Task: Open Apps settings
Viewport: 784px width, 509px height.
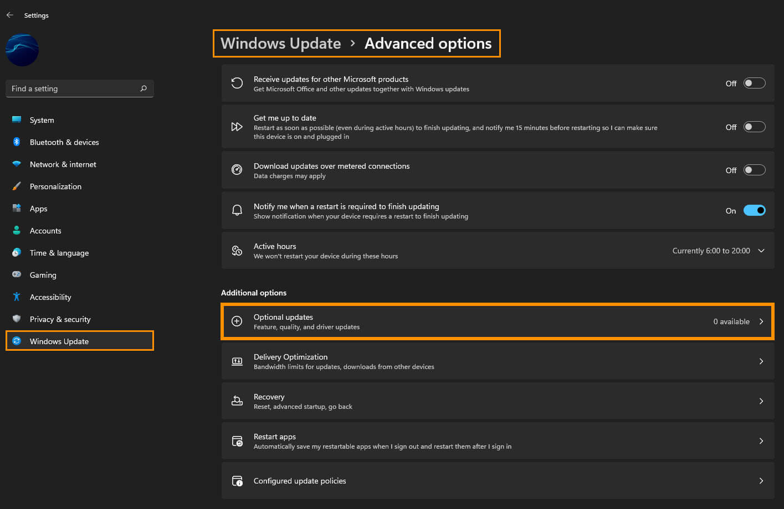Action: [x=80, y=209]
